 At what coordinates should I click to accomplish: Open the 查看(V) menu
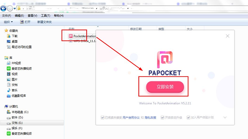33,16
